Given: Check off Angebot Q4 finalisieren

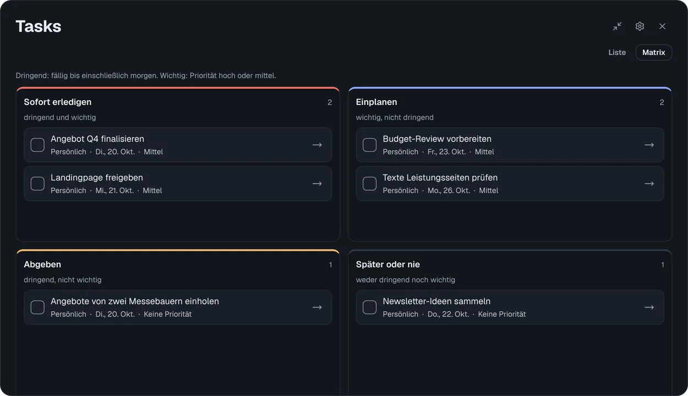Looking at the screenshot, I should click(37, 145).
